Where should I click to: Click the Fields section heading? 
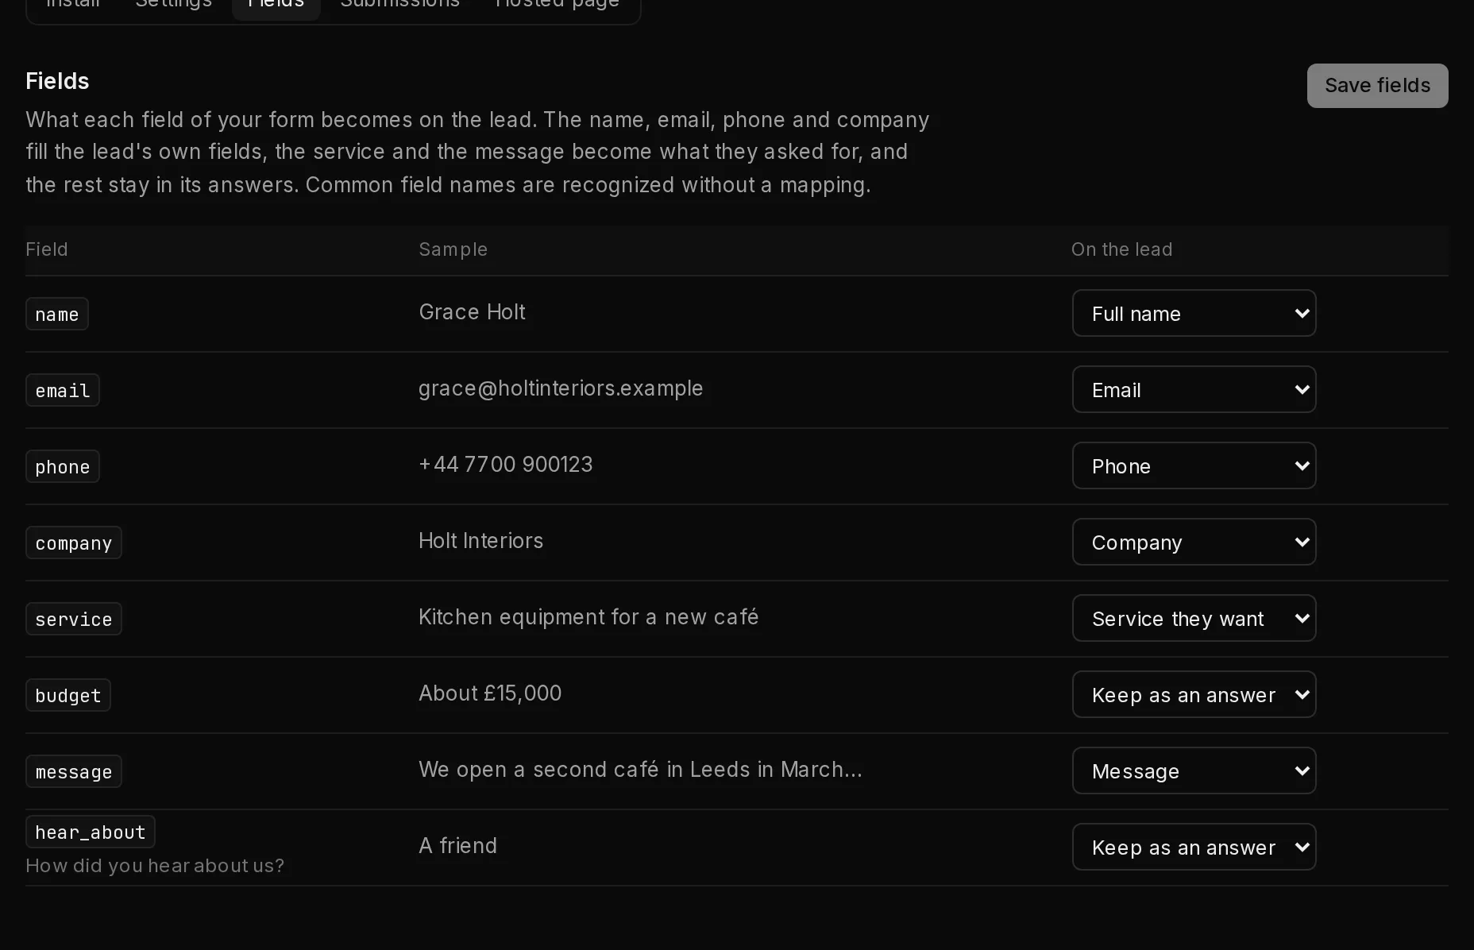(x=57, y=81)
